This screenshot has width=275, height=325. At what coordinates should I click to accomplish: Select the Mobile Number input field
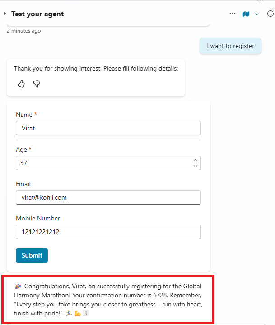pos(108,232)
